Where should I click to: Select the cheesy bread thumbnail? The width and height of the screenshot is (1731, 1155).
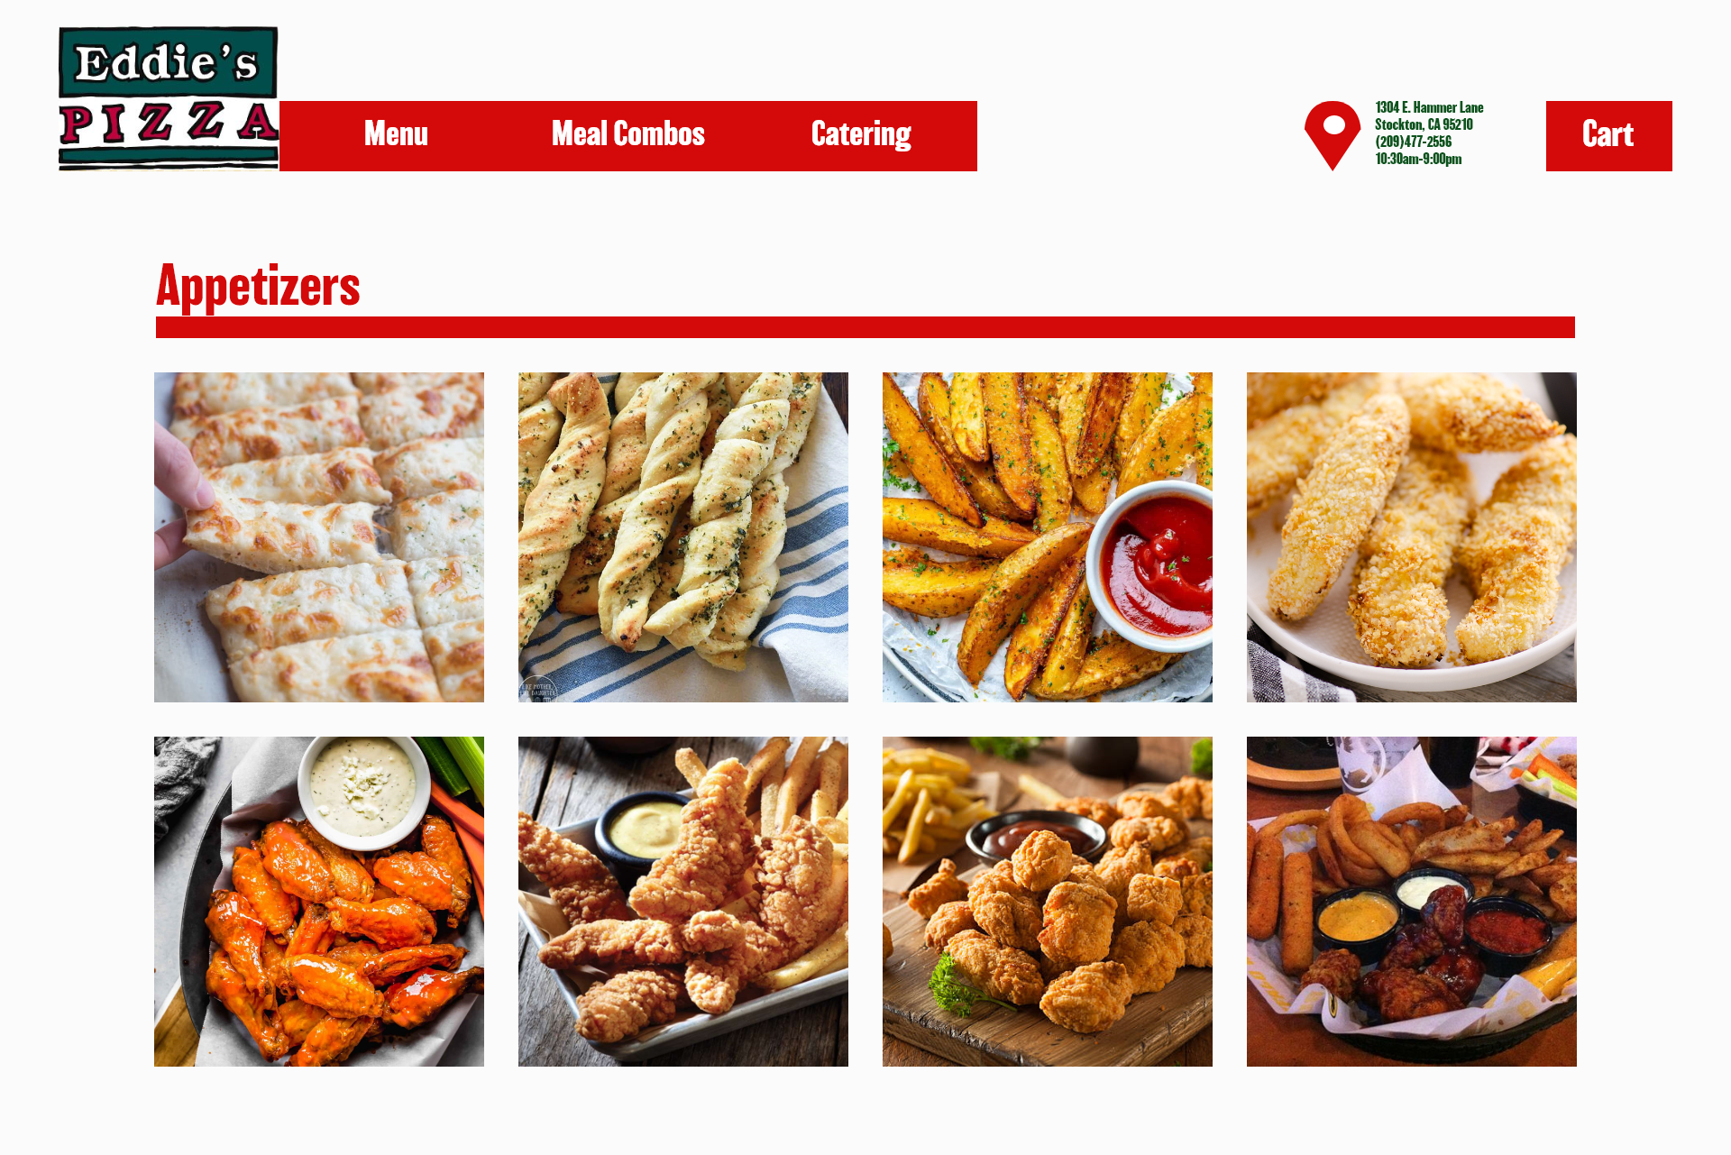[319, 537]
